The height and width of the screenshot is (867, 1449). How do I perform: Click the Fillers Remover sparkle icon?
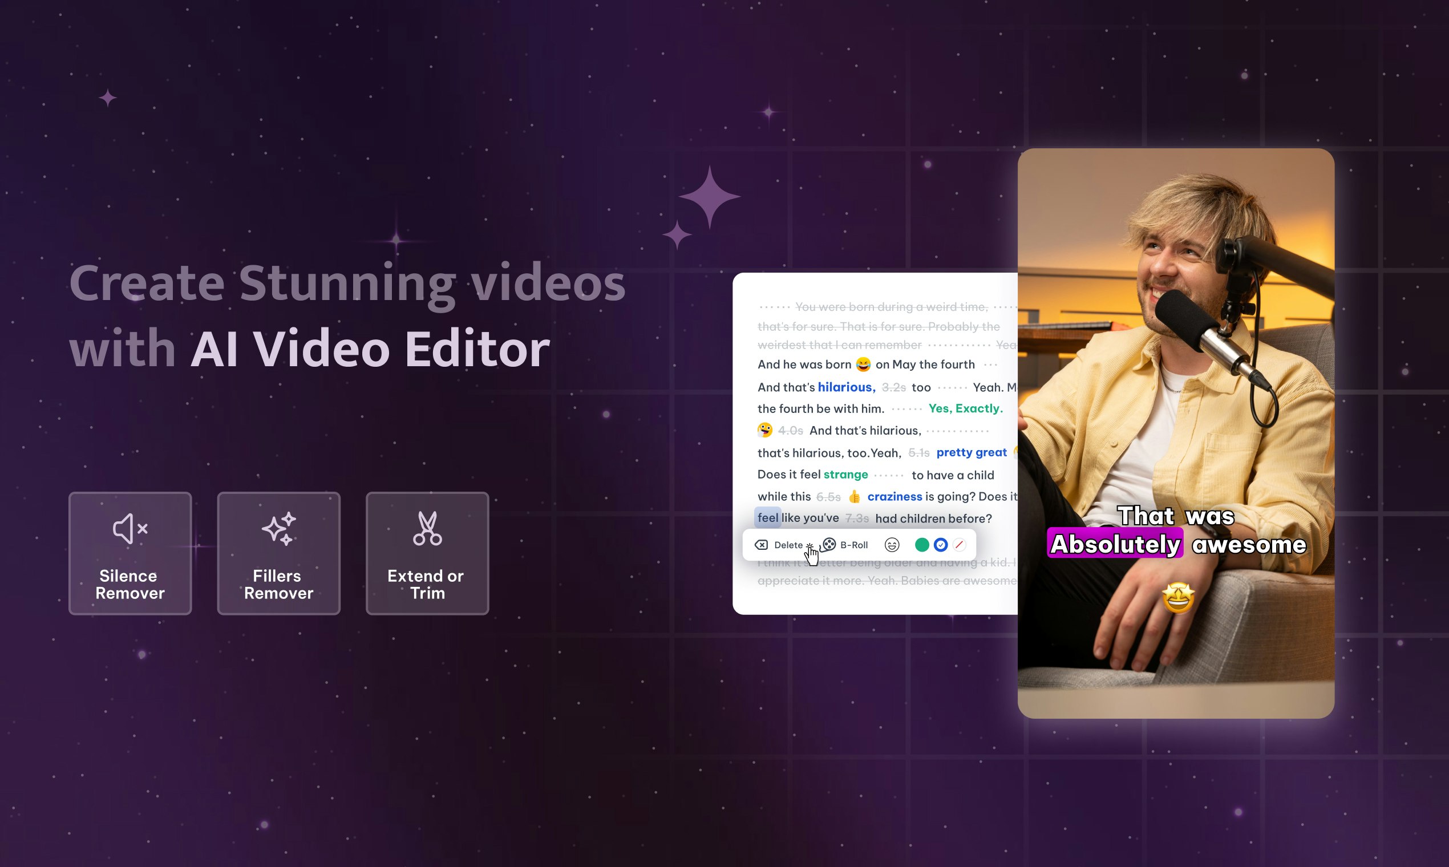click(279, 528)
